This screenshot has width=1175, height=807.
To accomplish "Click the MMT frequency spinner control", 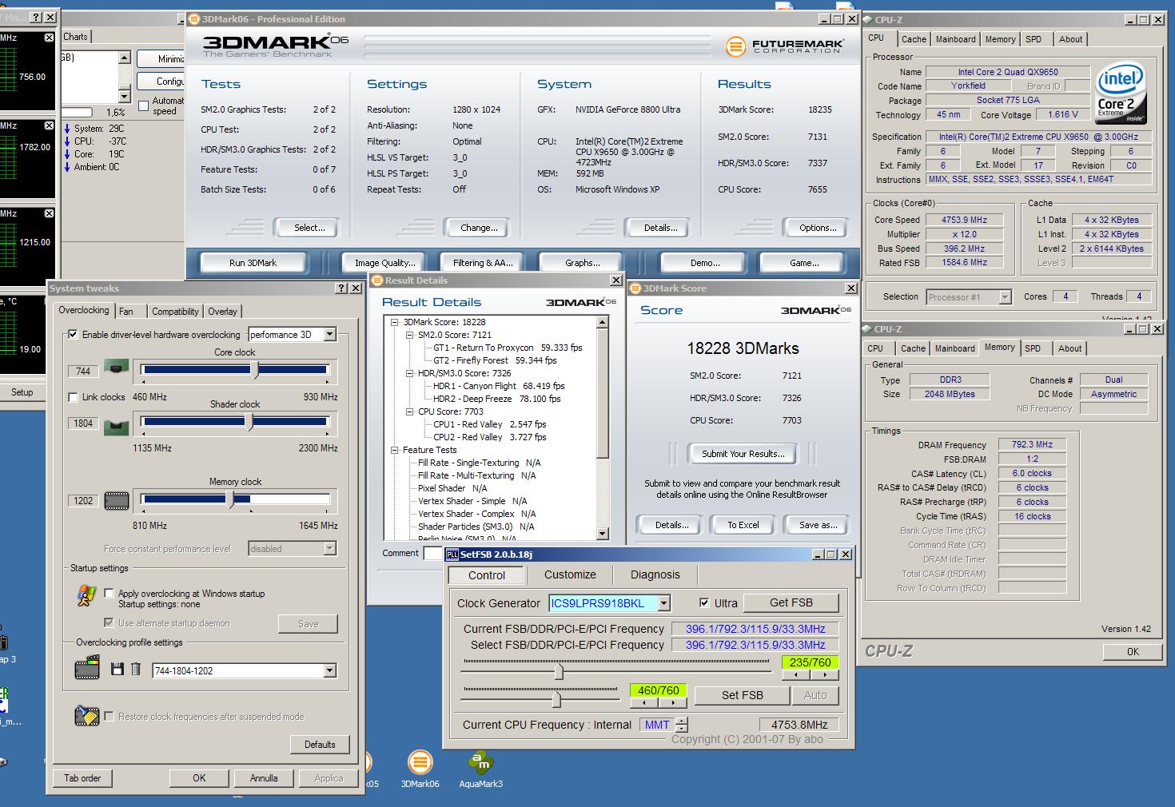I will coord(681,725).
